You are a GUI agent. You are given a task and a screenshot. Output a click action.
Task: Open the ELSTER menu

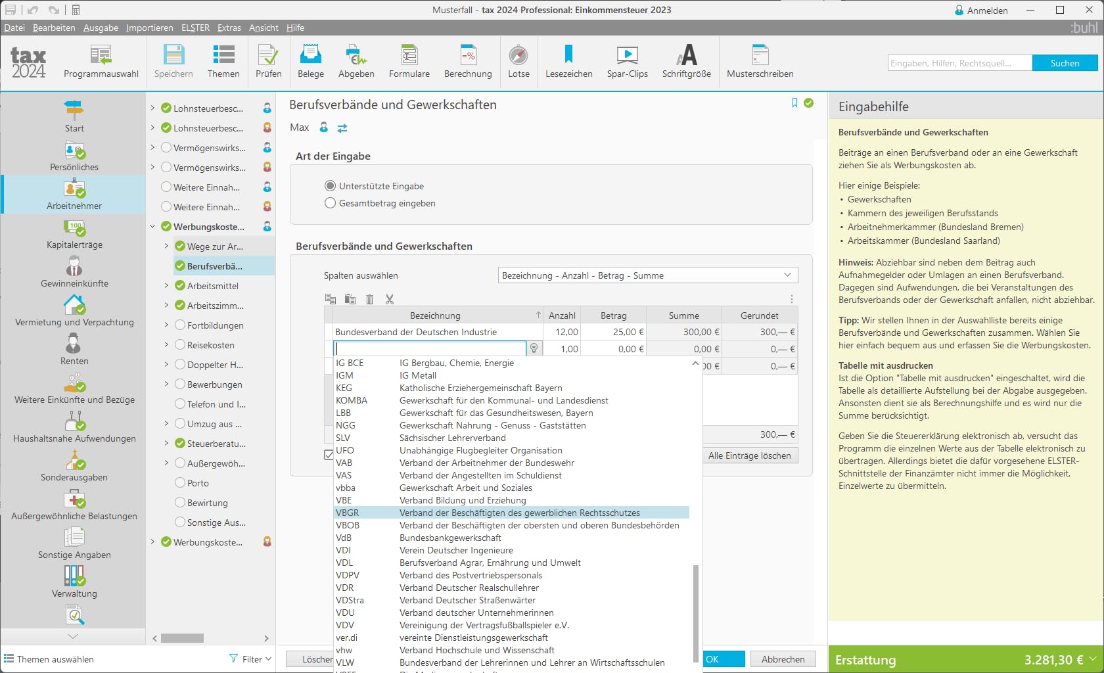point(195,28)
